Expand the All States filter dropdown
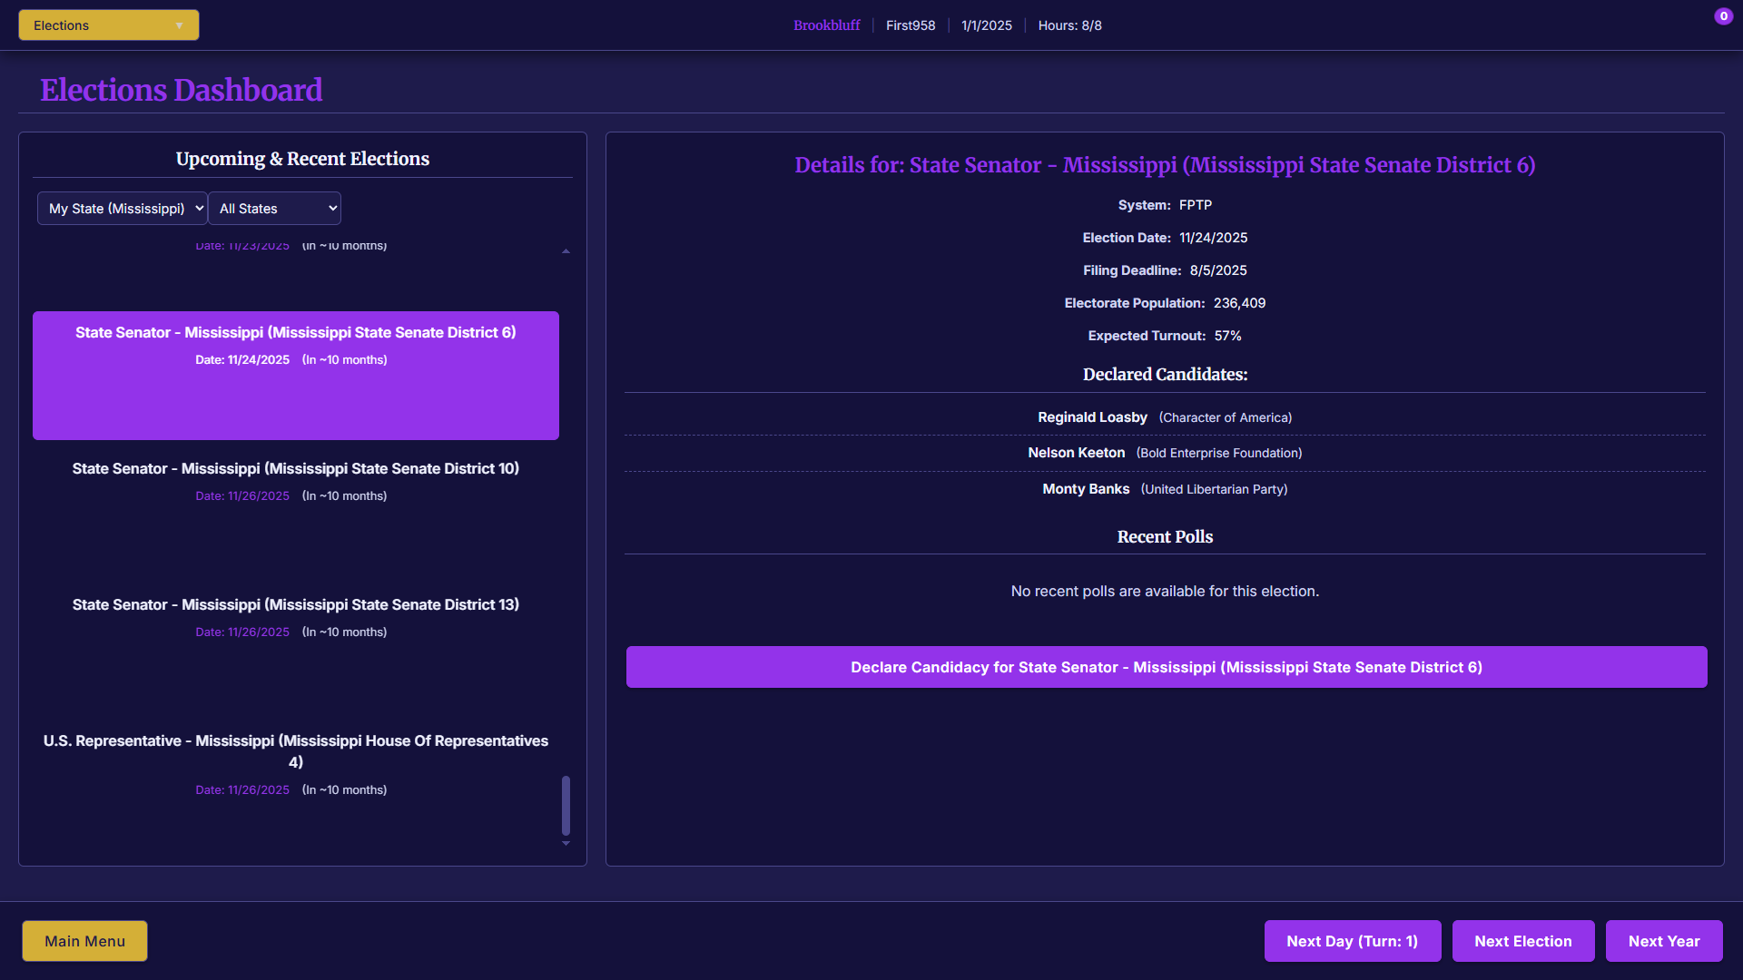Image resolution: width=1743 pixels, height=980 pixels. (274, 209)
